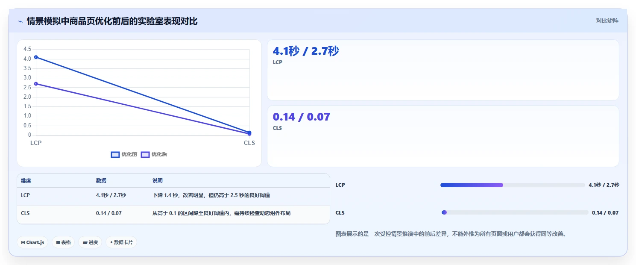Click the 4.1秒 / 2.7秒 value after the LCP progress bar

tap(604, 185)
